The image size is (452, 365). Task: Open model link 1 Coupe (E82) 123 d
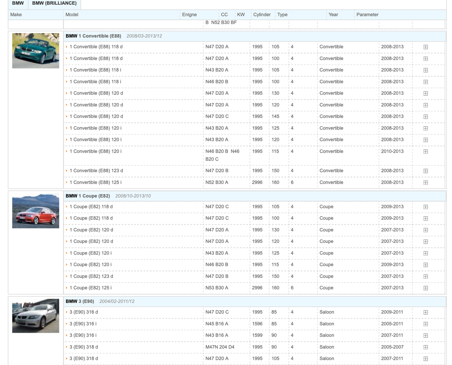point(91,276)
